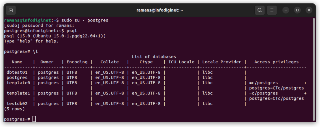320x127 pixels.
Task: Click the "(5 rows)" result text
Action: pos(14,109)
